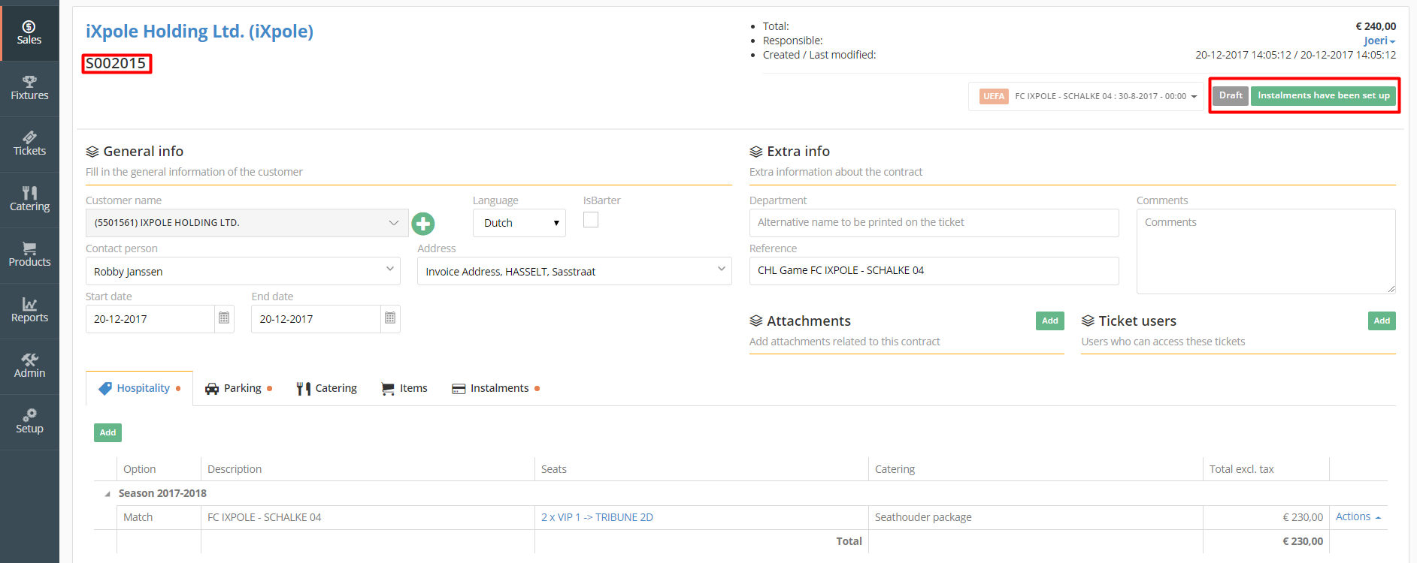The width and height of the screenshot is (1417, 563).
Task: Open the Items tab
Action: 404,388
